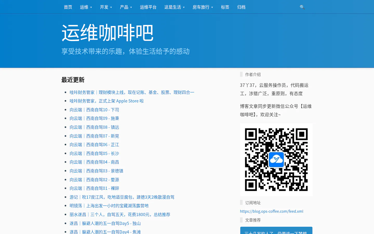Viewport: 374px width, 234px height.
Task: Open the 首页 menu item
Action: pyautogui.click(x=68, y=7)
